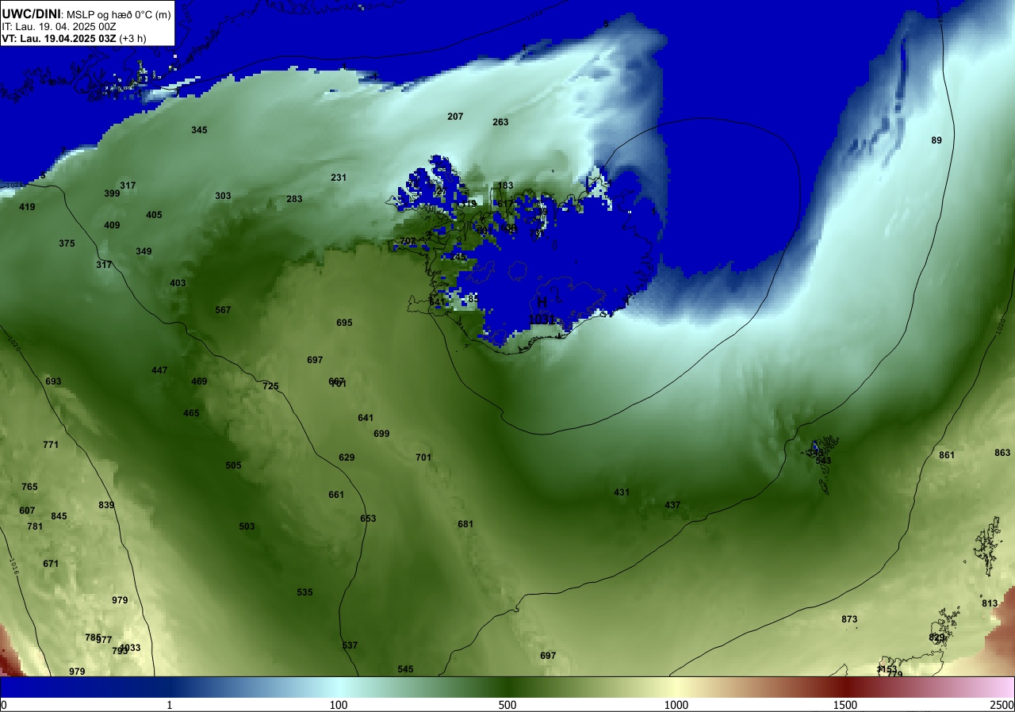Click the height value 345
1015x712 pixels.
(x=199, y=130)
